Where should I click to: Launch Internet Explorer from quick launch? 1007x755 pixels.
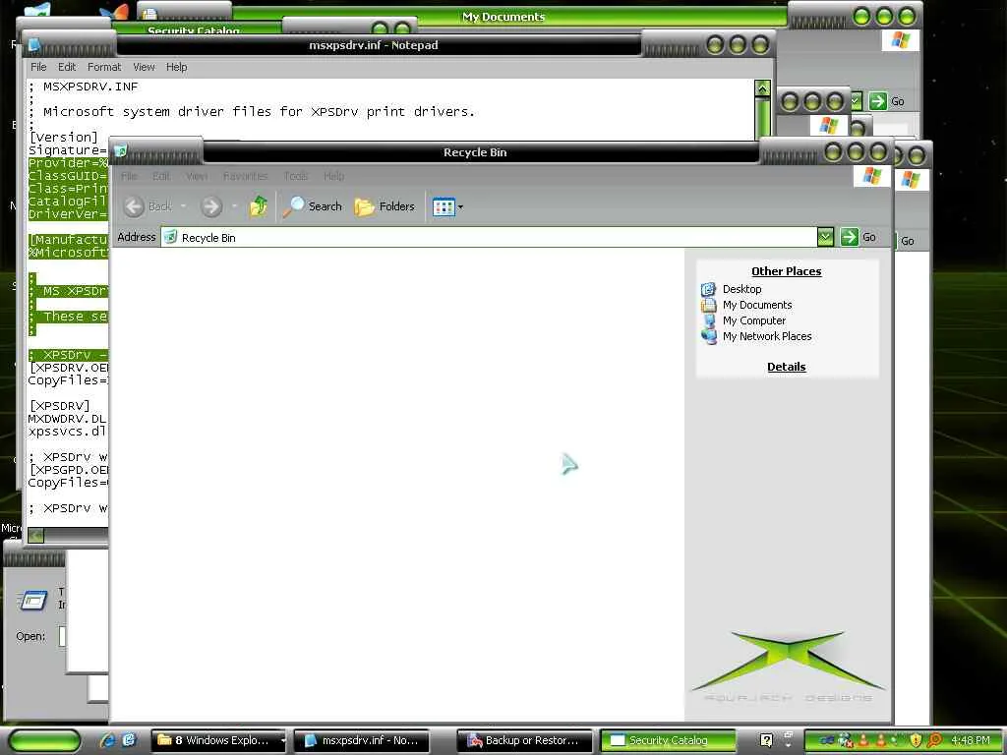pos(108,739)
